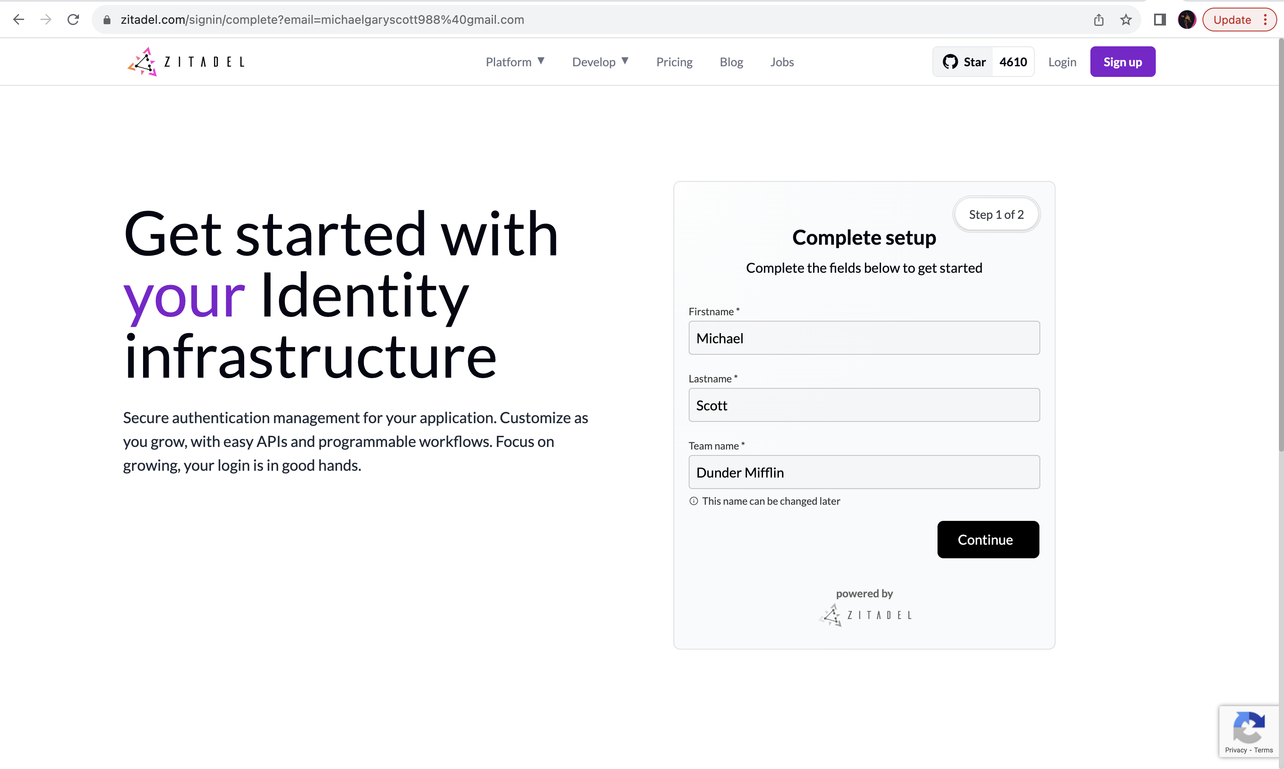Click the Pricing menu item
The height and width of the screenshot is (769, 1284).
(674, 61)
